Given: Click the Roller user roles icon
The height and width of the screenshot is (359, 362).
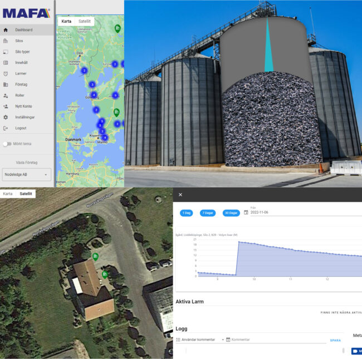Looking at the screenshot, I should point(6,95).
